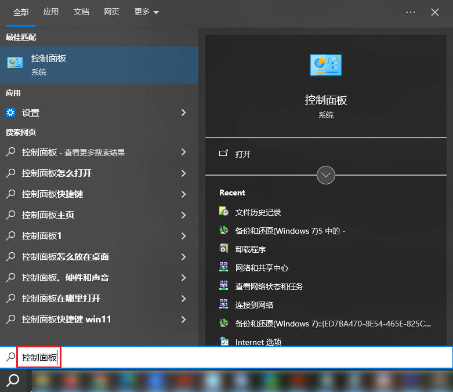Click the taskbar search magnifier icon
This screenshot has height=392, width=453.
click(x=13, y=380)
